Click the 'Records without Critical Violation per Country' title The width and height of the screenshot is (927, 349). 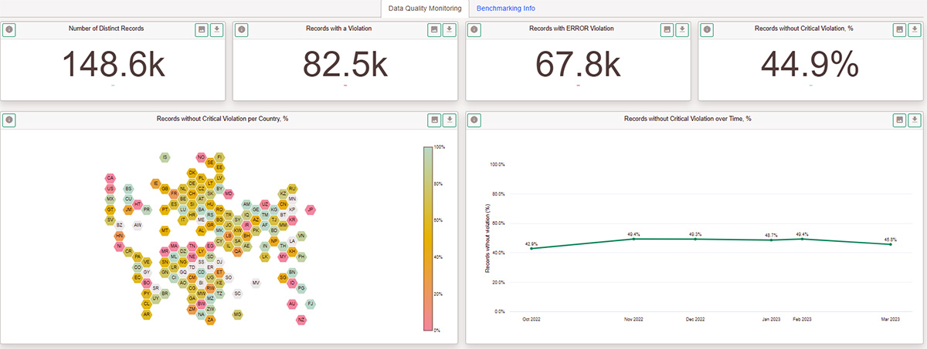pos(222,119)
